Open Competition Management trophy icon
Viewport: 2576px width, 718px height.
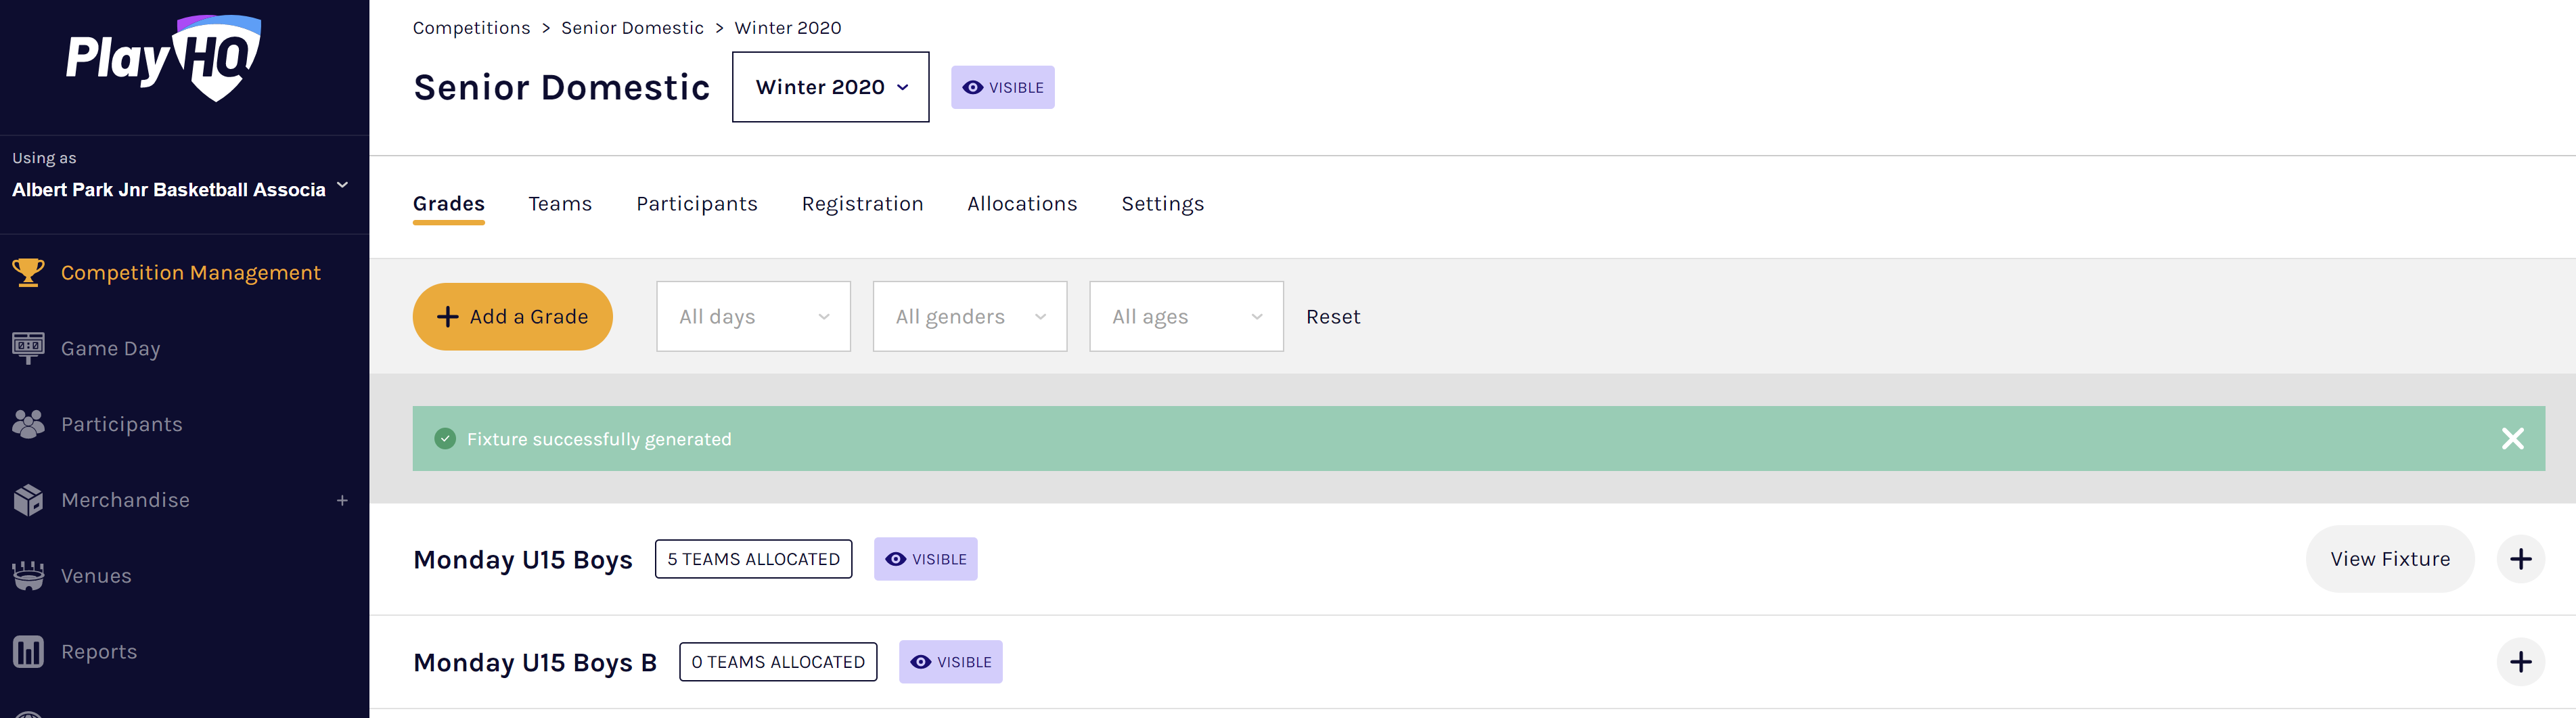28,273
